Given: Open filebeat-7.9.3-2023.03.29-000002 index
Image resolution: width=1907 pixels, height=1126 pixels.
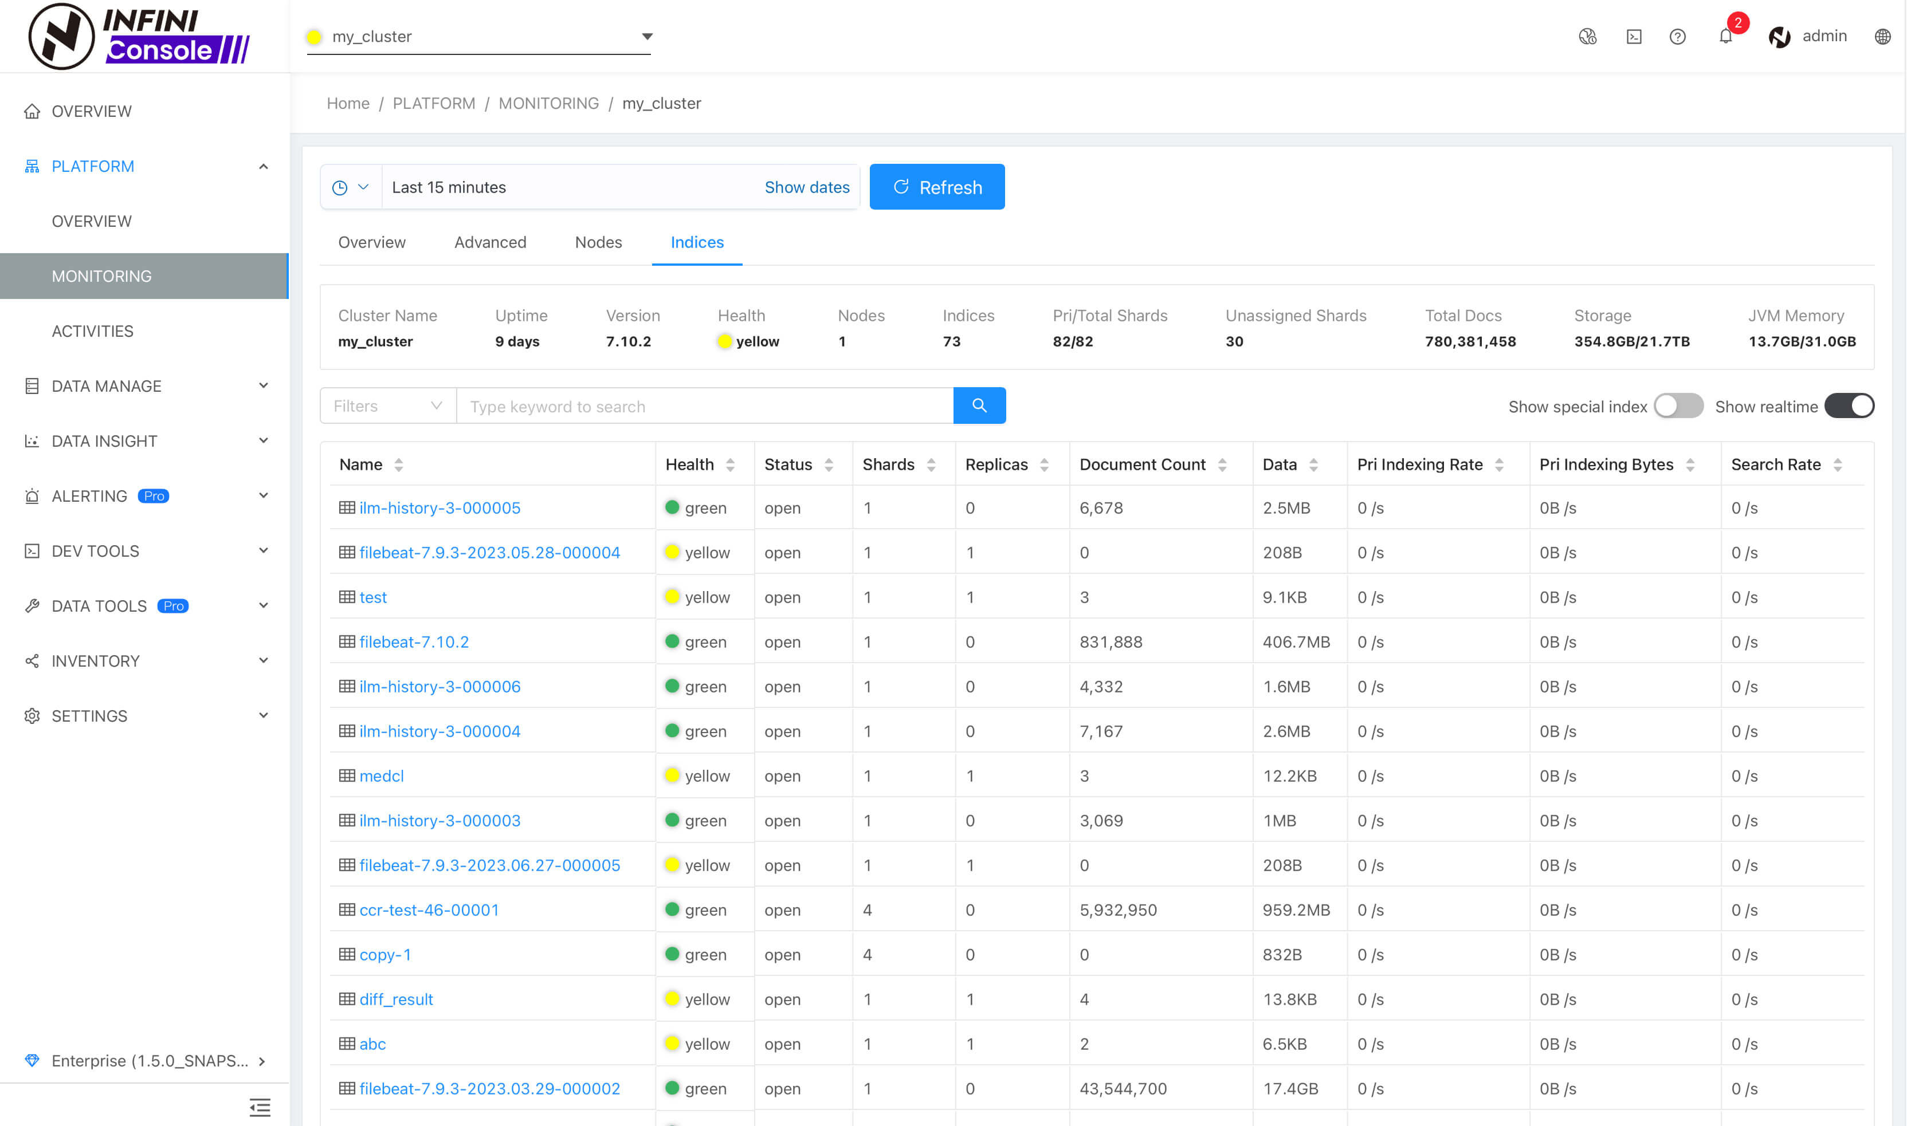Looking at the screenshot, I should pyautogui.click(x=490, y=1088).
